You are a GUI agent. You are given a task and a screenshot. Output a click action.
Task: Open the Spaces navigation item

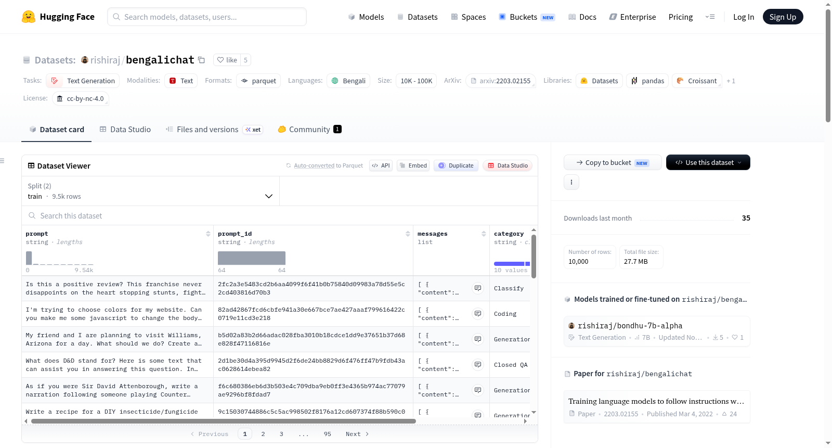coord(469,17)
